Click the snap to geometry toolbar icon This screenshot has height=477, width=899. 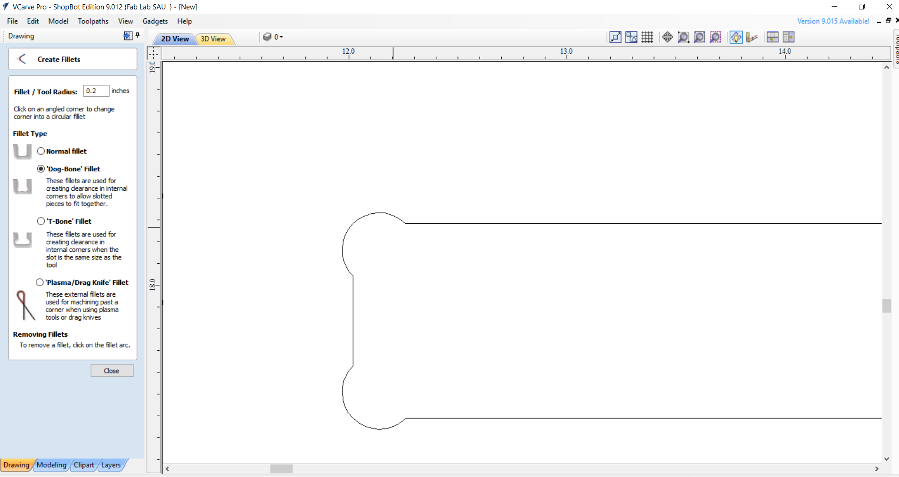point(631,37)
